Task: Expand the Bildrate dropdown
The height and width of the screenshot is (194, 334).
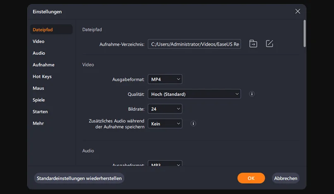Action: [165, 109]
